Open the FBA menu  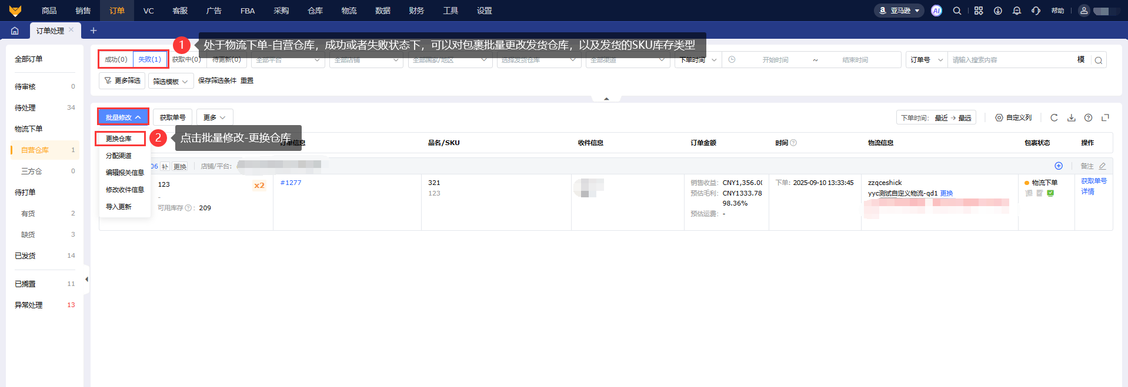[x=248, y=11]
